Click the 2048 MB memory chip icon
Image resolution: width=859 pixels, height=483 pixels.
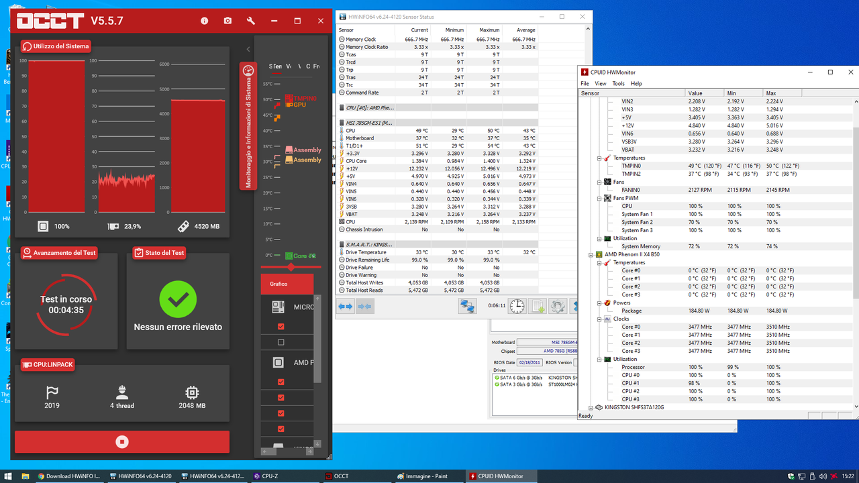[x=192, y=392]
